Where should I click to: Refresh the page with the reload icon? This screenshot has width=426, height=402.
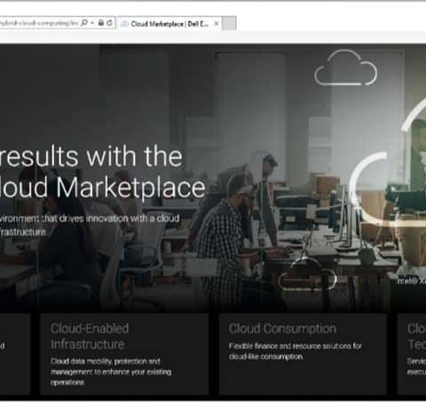(x=110, y=23)
